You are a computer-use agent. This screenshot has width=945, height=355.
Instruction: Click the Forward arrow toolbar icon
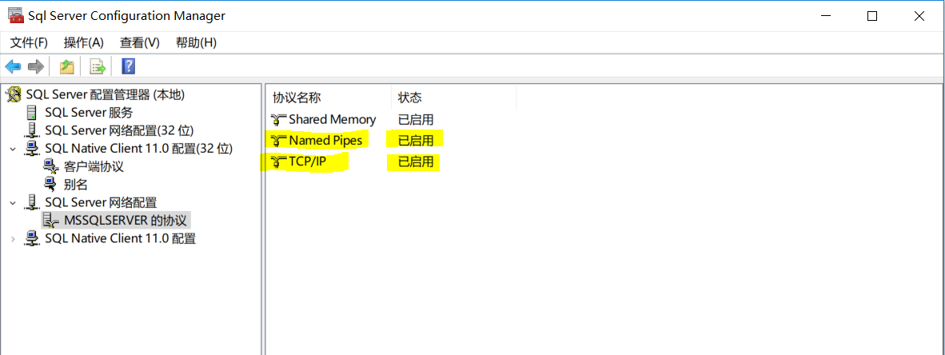36,66
